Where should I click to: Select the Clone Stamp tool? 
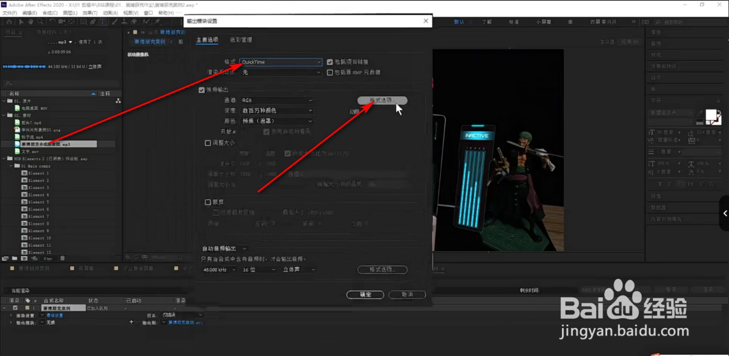(124, 21)
